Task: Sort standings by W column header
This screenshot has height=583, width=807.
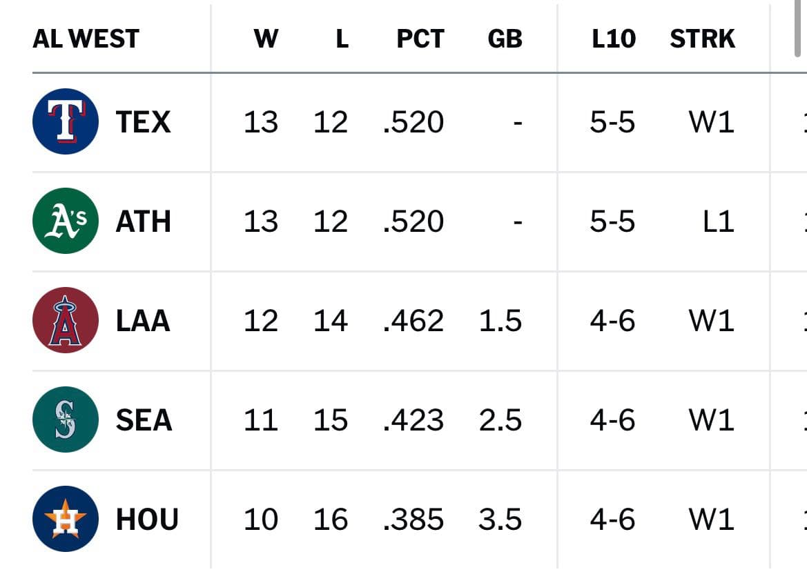Action: [x=266, y=39]
